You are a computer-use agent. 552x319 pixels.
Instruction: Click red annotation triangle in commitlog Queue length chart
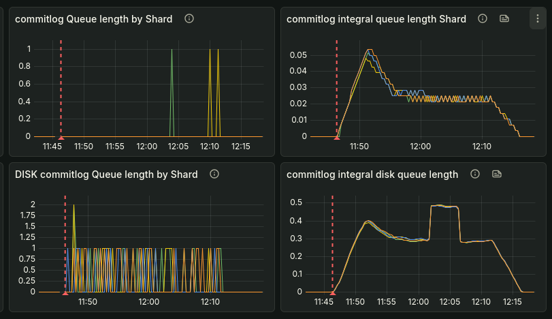click(61, 138)
